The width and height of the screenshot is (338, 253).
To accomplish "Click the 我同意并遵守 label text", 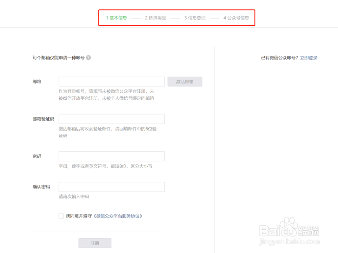I will pos(79,216).
